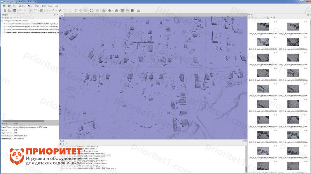The image size is (311, 174).
Task: Float the Photos panel
Action: click(x=308, y=15)
